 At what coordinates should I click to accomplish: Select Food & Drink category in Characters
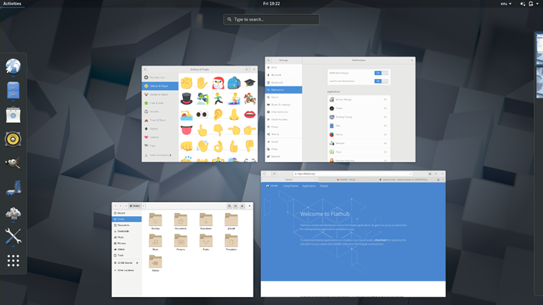(160, 103)
